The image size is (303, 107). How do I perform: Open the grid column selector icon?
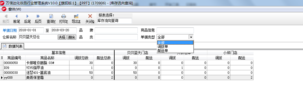point(2,58)
